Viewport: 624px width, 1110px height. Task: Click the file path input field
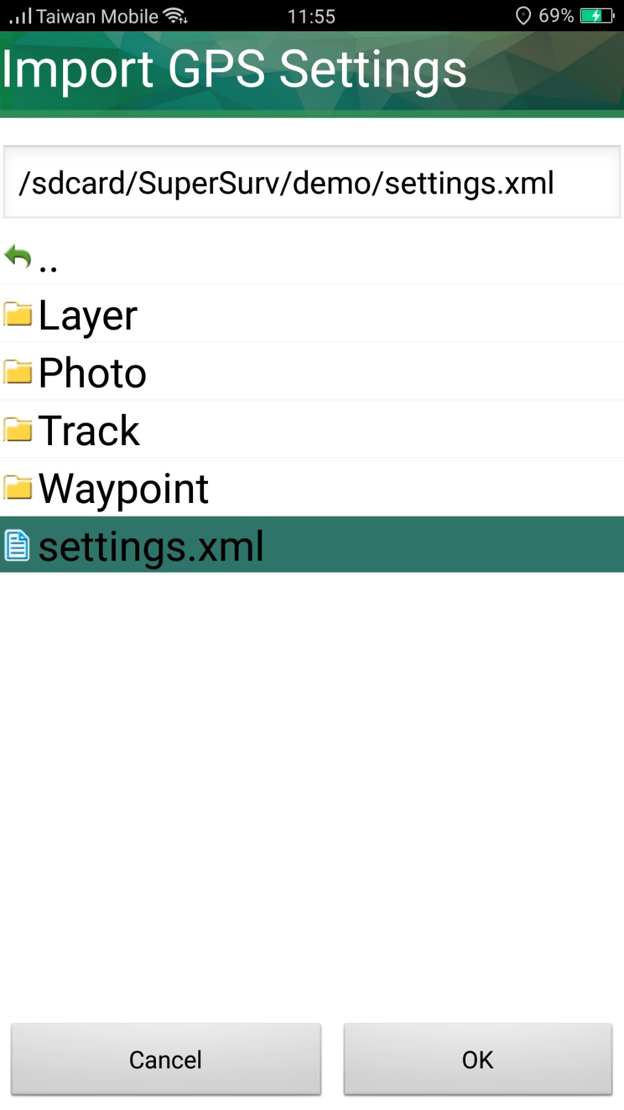[x=312, y=182]
